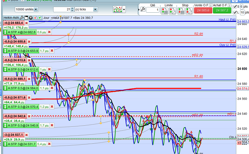
Task: Click gain label +176,2 pts
Action: point(16,28)
